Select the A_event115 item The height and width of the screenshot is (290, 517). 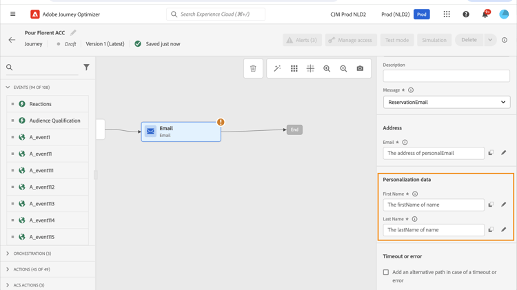(x=48, y=237)
